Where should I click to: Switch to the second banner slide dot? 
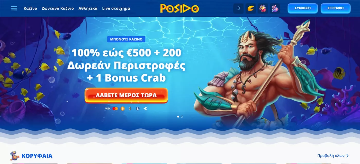182,117
